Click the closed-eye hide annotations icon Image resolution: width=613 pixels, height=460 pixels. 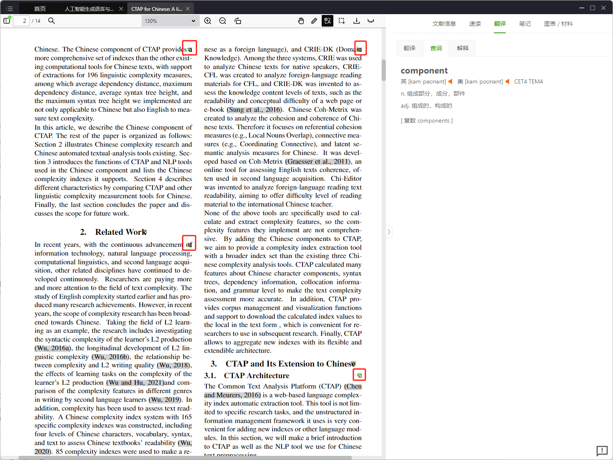click(x=371, y=21)
